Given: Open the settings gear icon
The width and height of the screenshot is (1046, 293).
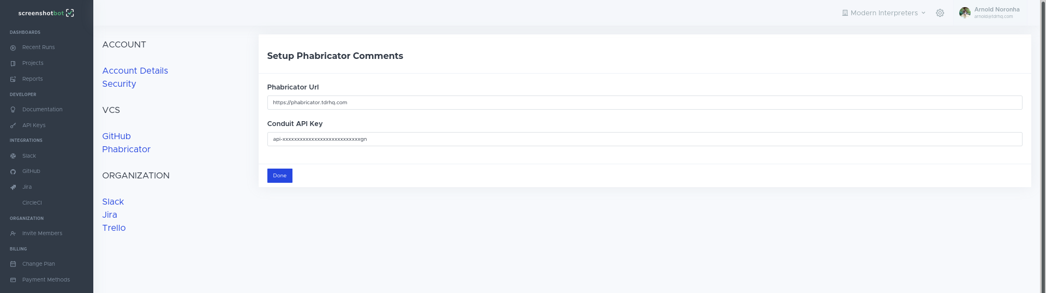Looking at the screenshot, I should (940, 13).
